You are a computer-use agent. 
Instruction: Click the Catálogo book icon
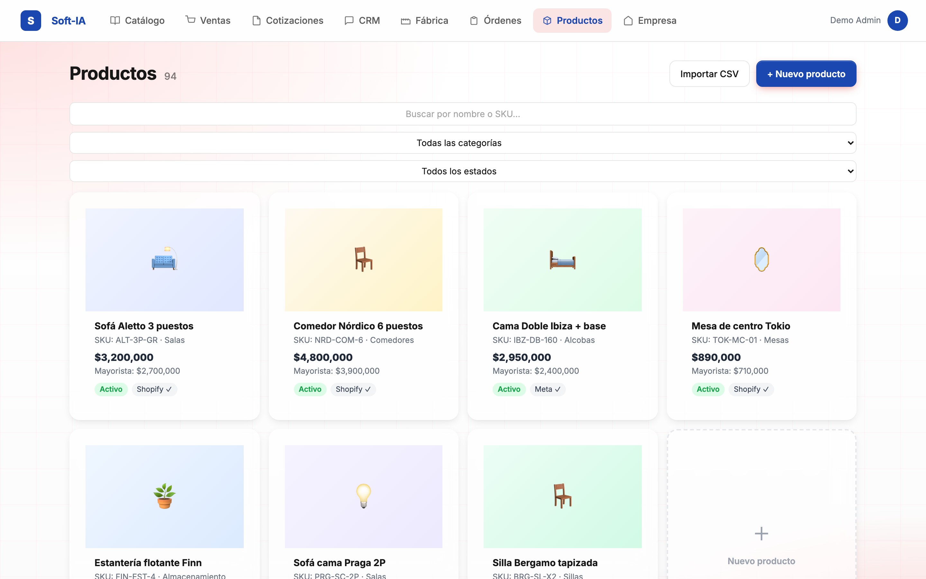(115, 20)
